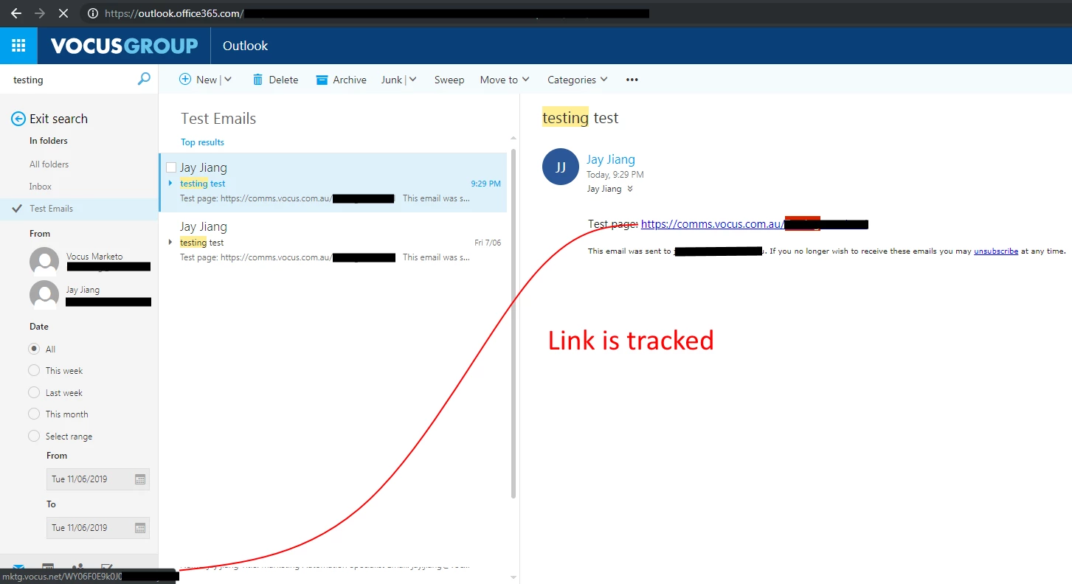The height and width of the screenshot is (584, 1072).
Task: Click Sweep in the toolbar
Action: tap(449, 80)
